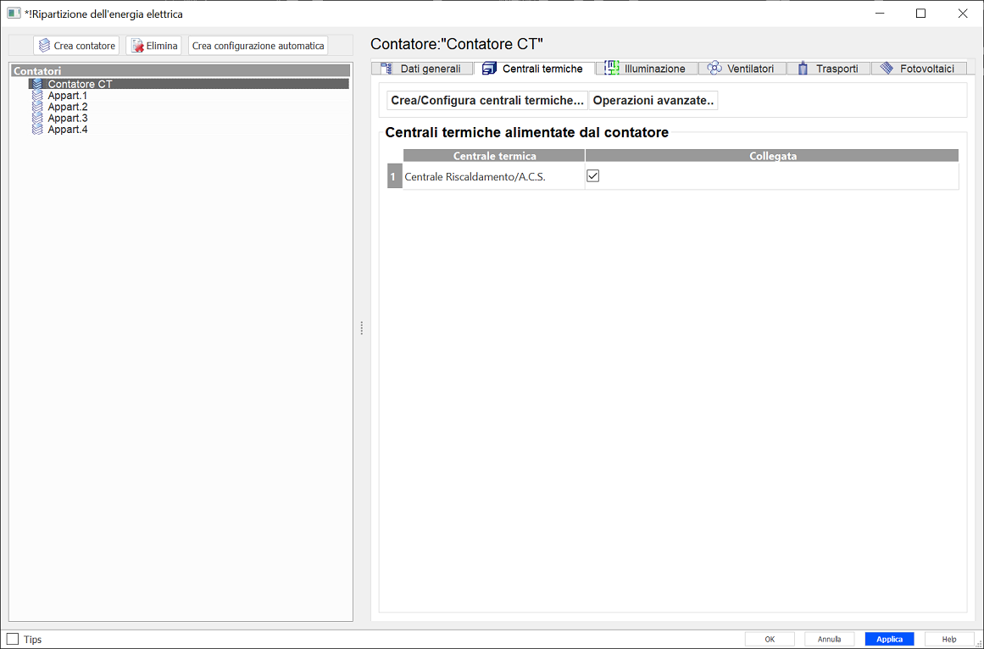Select Appart.4 in the Contatori tree
Image resolution: width=984 pixels, height=649 pixels.
tap(68, 130)
